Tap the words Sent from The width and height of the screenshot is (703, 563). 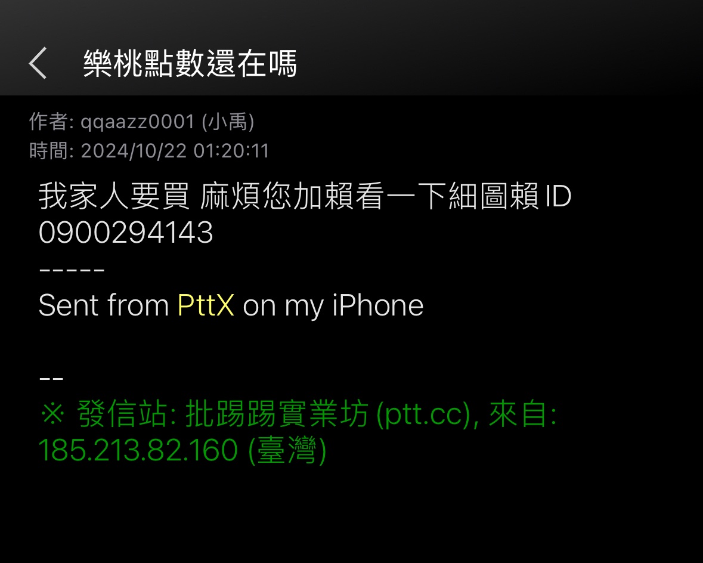click(104, 305)
